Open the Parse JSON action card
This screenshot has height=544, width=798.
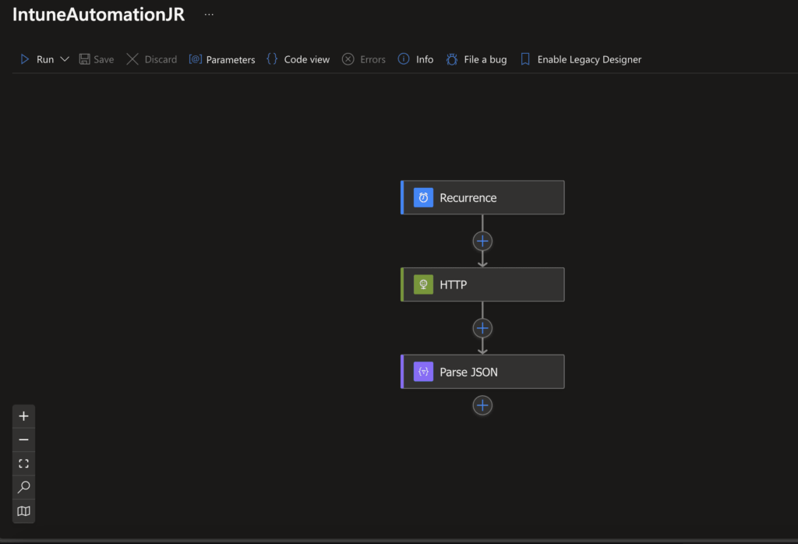pyautogui.click(x=482, y=372)
